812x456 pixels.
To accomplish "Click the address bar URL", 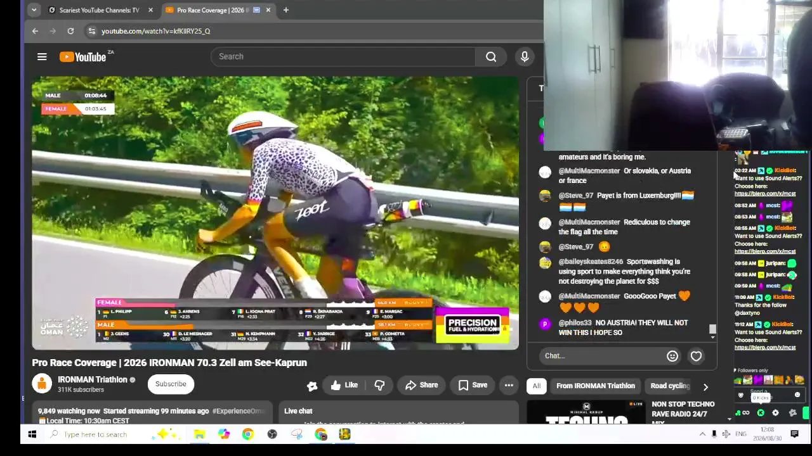I will tap(155, 31).
